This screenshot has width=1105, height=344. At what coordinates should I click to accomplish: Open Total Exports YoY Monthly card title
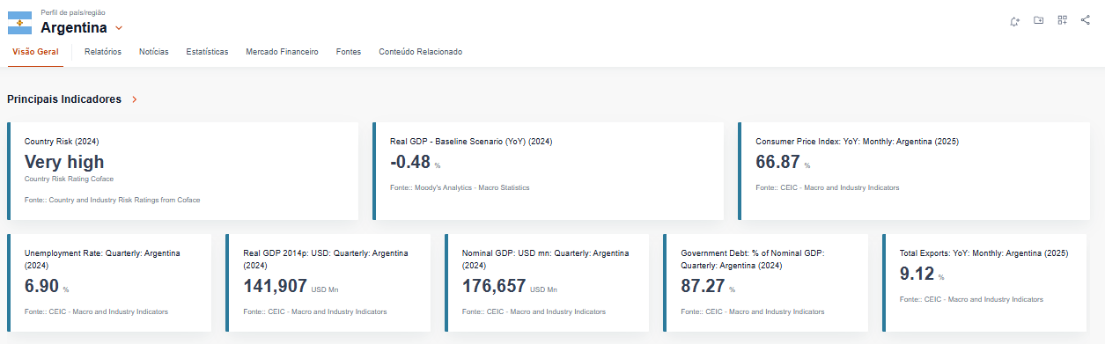point(983,253)
